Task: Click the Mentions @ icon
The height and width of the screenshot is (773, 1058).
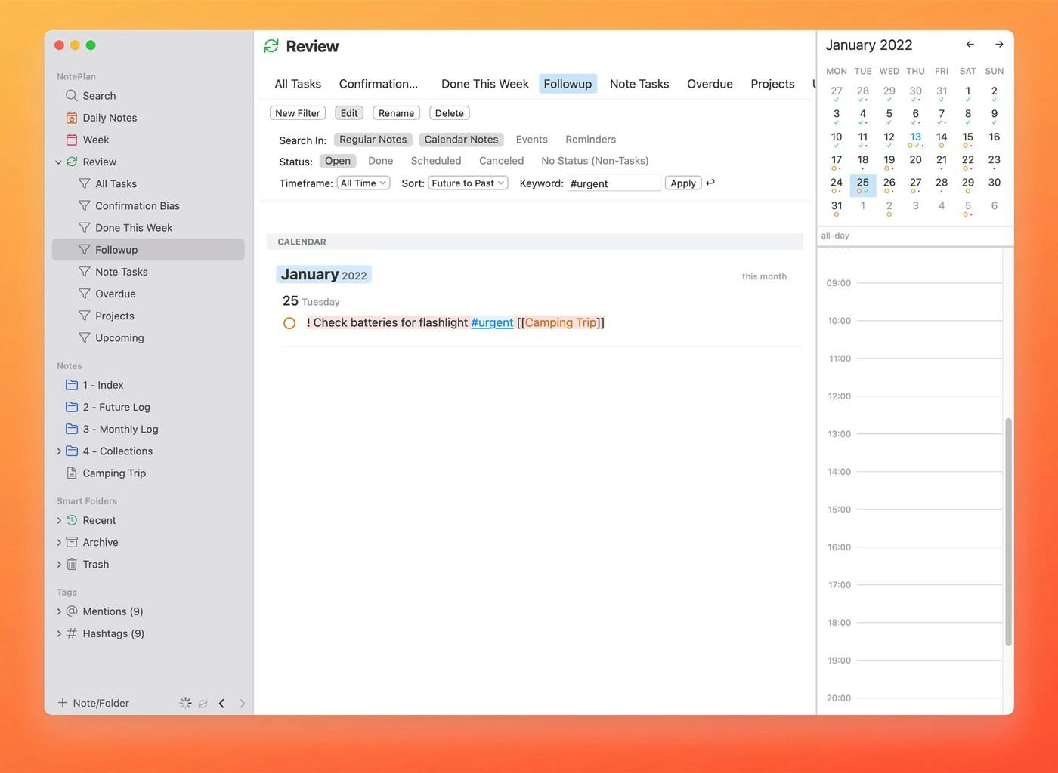Action: tap(72, 611)
